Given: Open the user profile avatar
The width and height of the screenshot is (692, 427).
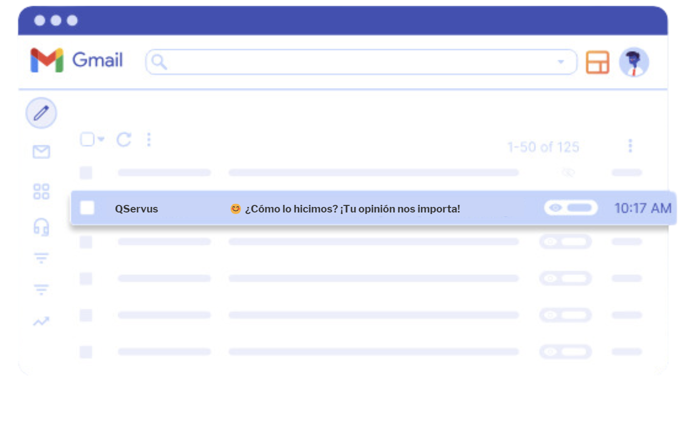Looking at the screenshot, I should click(x=634, y=62).
